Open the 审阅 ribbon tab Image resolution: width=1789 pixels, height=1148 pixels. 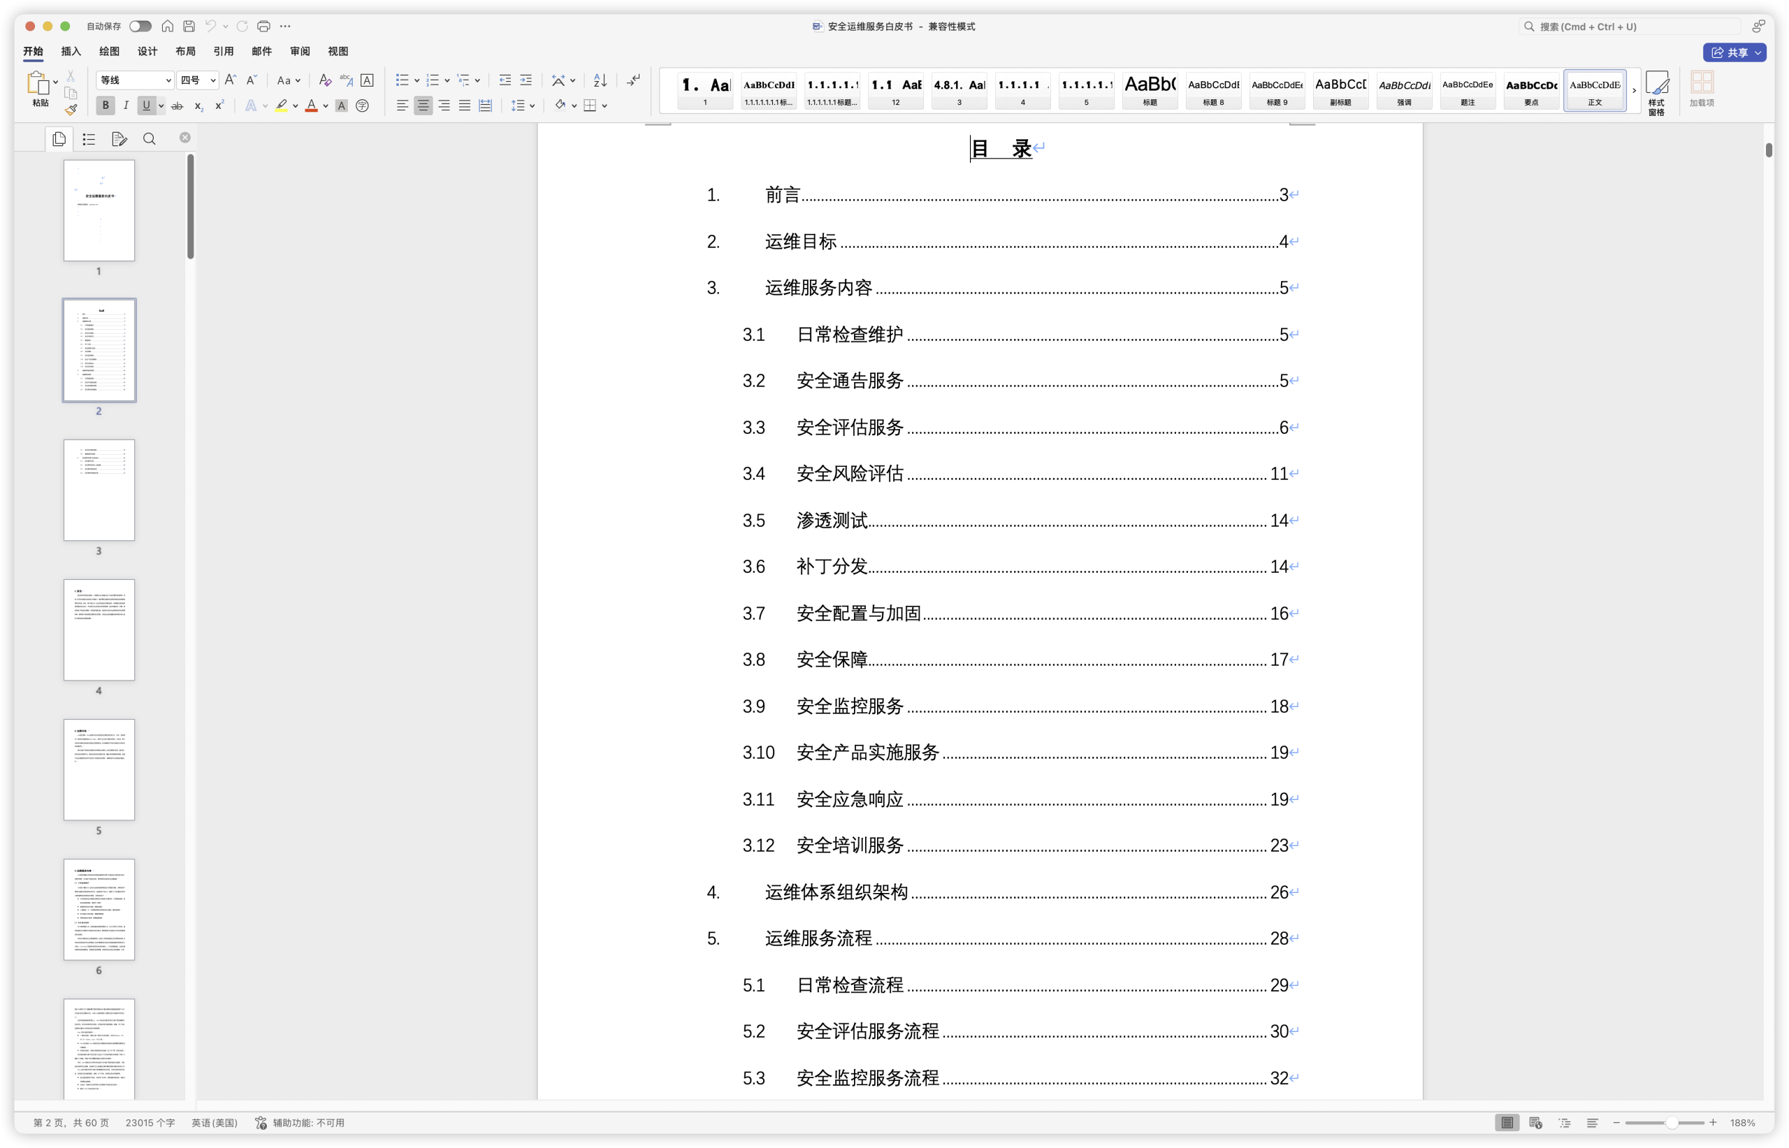(x=300, y=52)
